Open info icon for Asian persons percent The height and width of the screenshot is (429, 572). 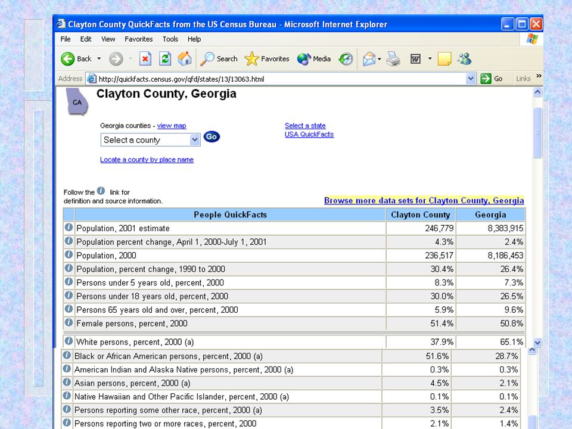pos(67,383)
